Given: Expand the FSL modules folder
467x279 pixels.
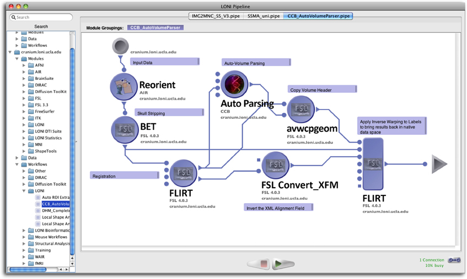Looking at the screenshot, I should (24, 99).
